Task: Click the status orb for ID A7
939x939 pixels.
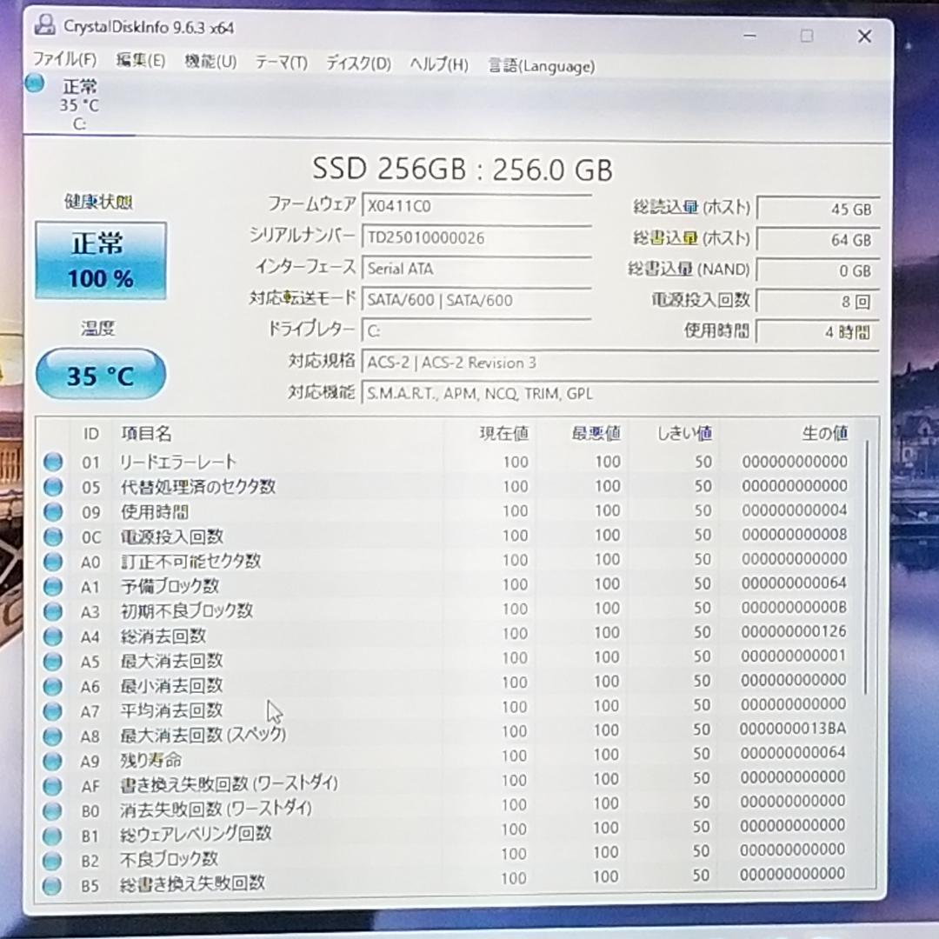Action: 53,711
